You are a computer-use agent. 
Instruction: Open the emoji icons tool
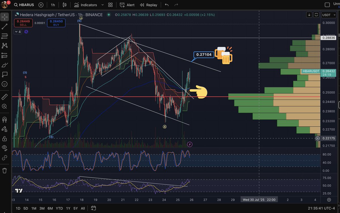[x=5, y=84]
